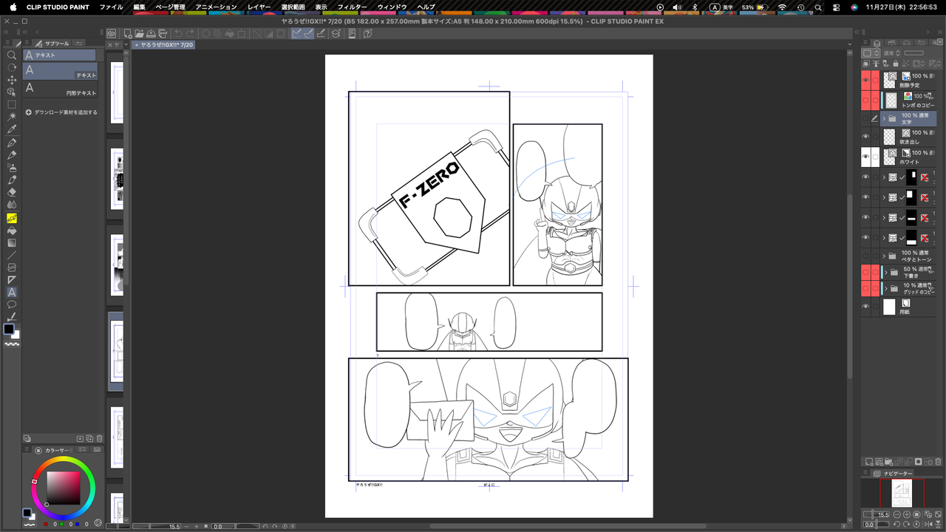Click the help question mark icon
The image size is (946, 532).
tap(367, 33)
